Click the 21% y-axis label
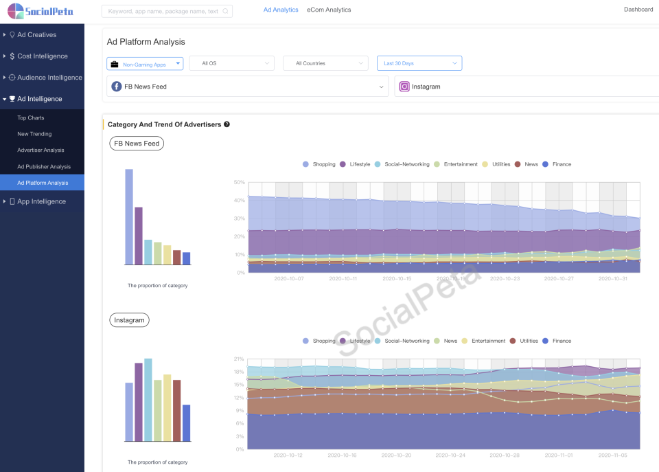Viewport: 659px width, 472px height. pos(239,359)
